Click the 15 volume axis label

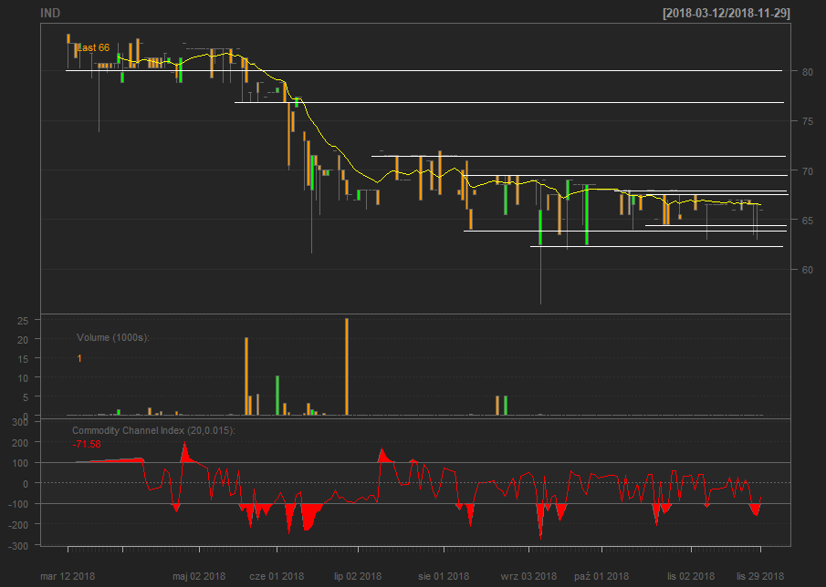coord(22,359)
